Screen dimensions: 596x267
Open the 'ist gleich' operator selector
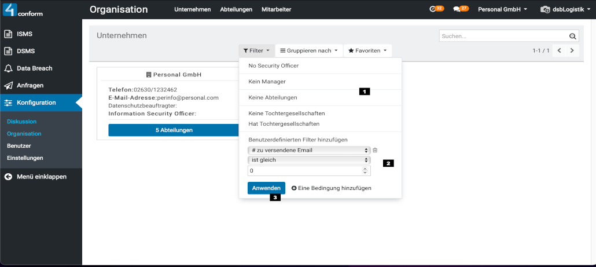(309, 160)
